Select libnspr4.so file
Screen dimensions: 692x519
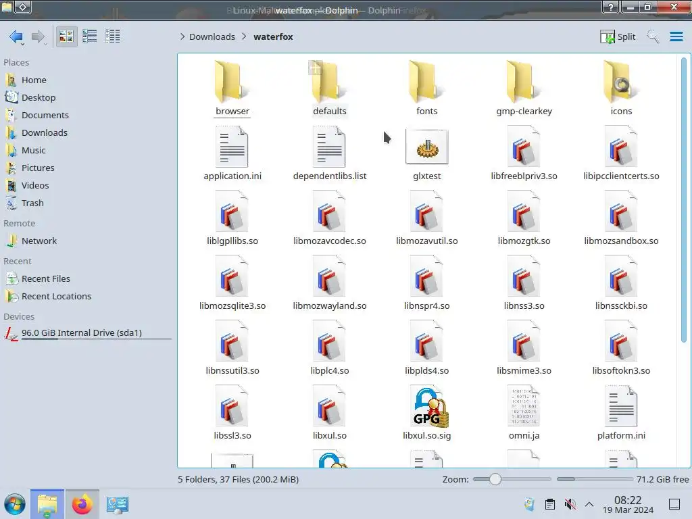click(427, 283)
